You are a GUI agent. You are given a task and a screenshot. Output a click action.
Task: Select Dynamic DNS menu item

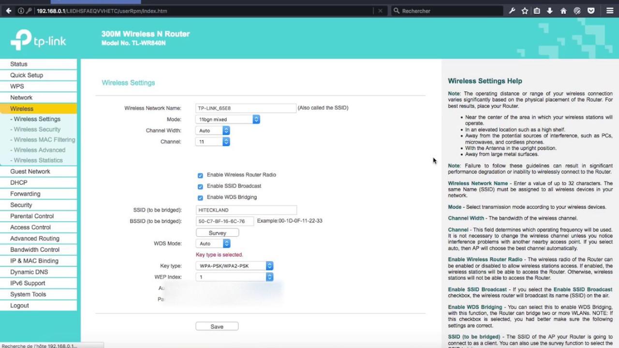point(38,272)
